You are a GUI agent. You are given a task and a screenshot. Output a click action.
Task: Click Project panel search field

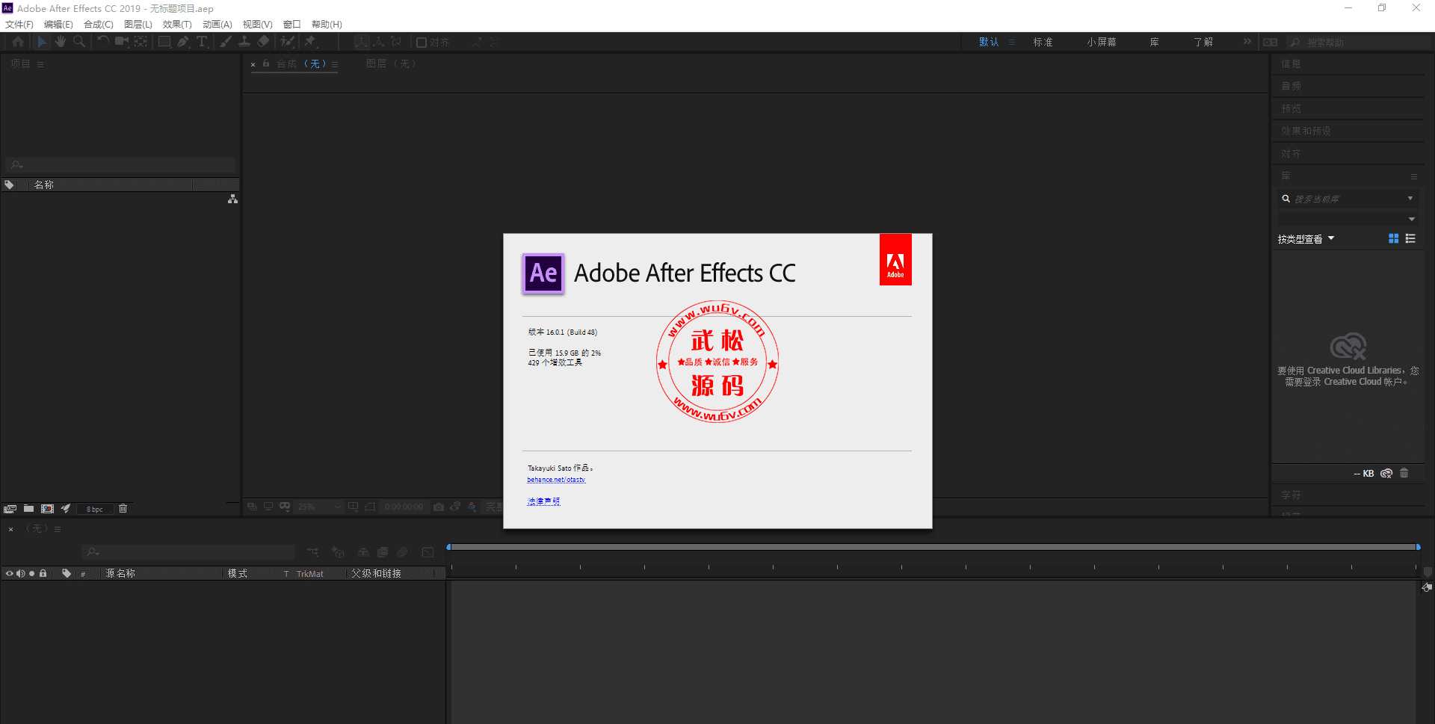(x=120, y=164)
